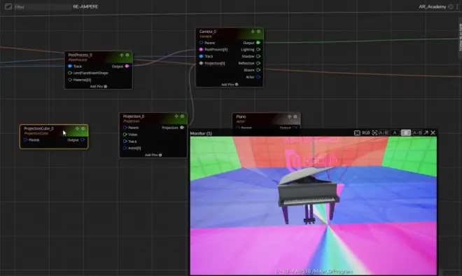Click Add Pins on the Camera_0 node
The image size is (462, 276).
(230, 85)
